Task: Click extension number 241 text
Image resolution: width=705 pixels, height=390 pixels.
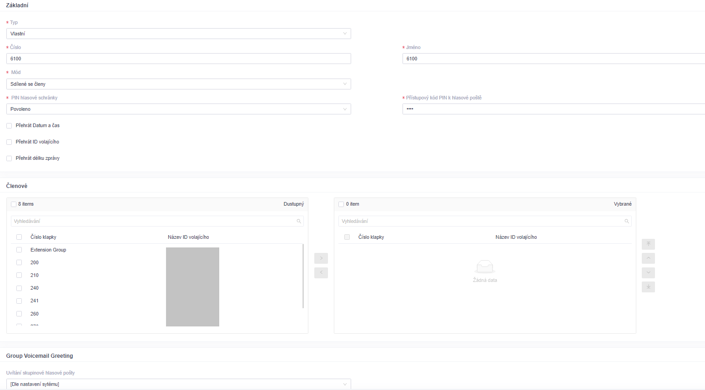Action: click(x=35, y=301)
